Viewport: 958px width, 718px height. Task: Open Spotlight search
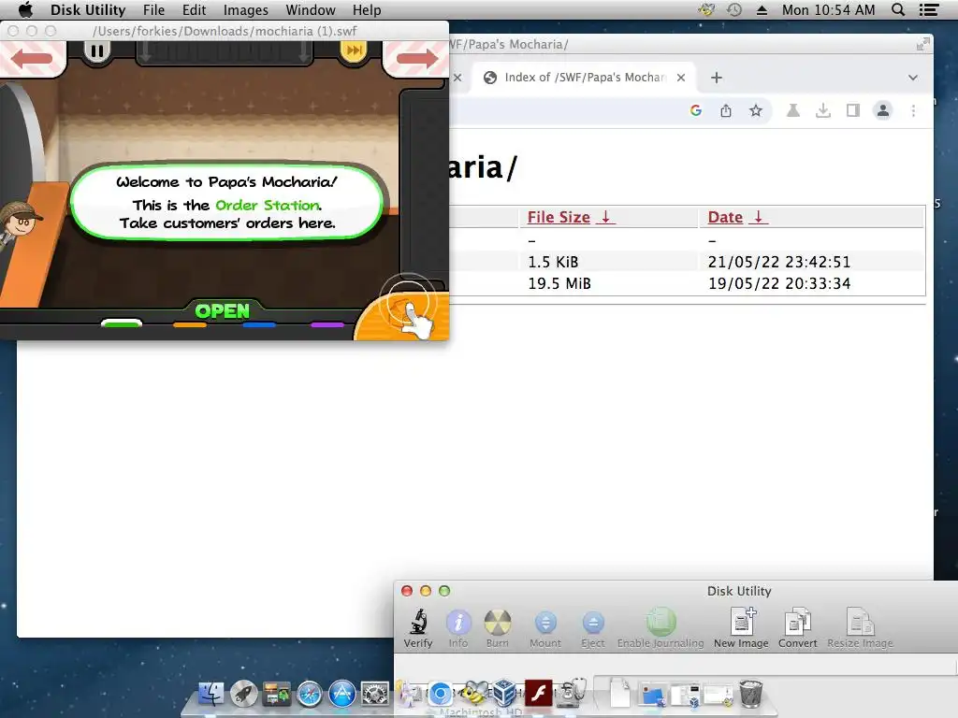click(898, 9)
